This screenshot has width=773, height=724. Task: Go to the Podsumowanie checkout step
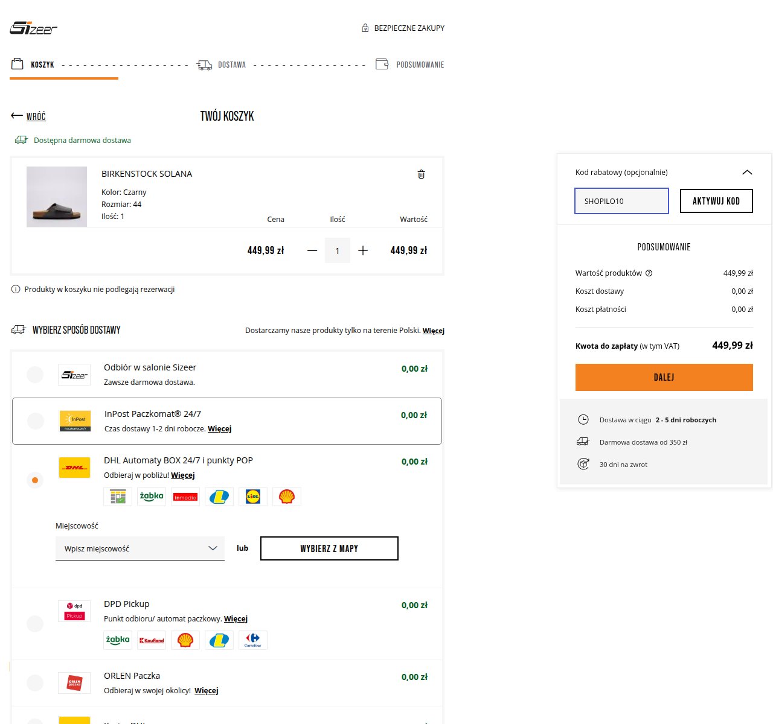coord(409,65)
